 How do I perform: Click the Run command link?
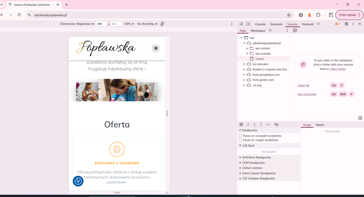(x=307, y=94)
